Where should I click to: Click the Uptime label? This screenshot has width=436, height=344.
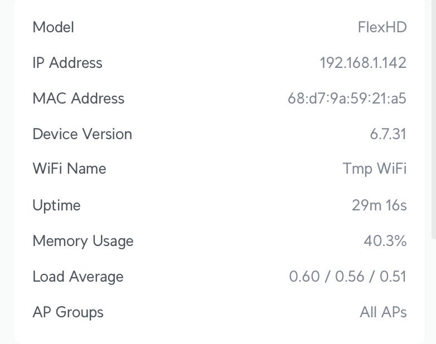pos(56,205)
